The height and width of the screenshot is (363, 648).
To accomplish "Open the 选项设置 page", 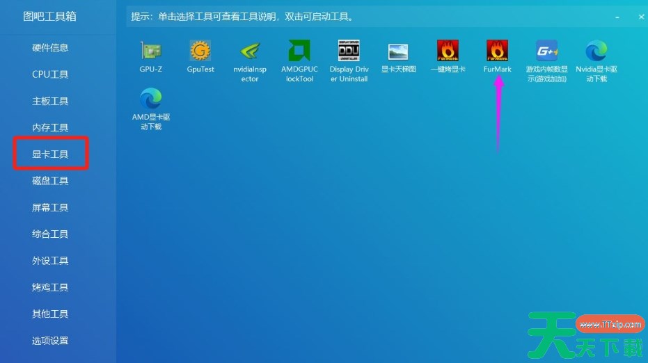I will 50,341.
